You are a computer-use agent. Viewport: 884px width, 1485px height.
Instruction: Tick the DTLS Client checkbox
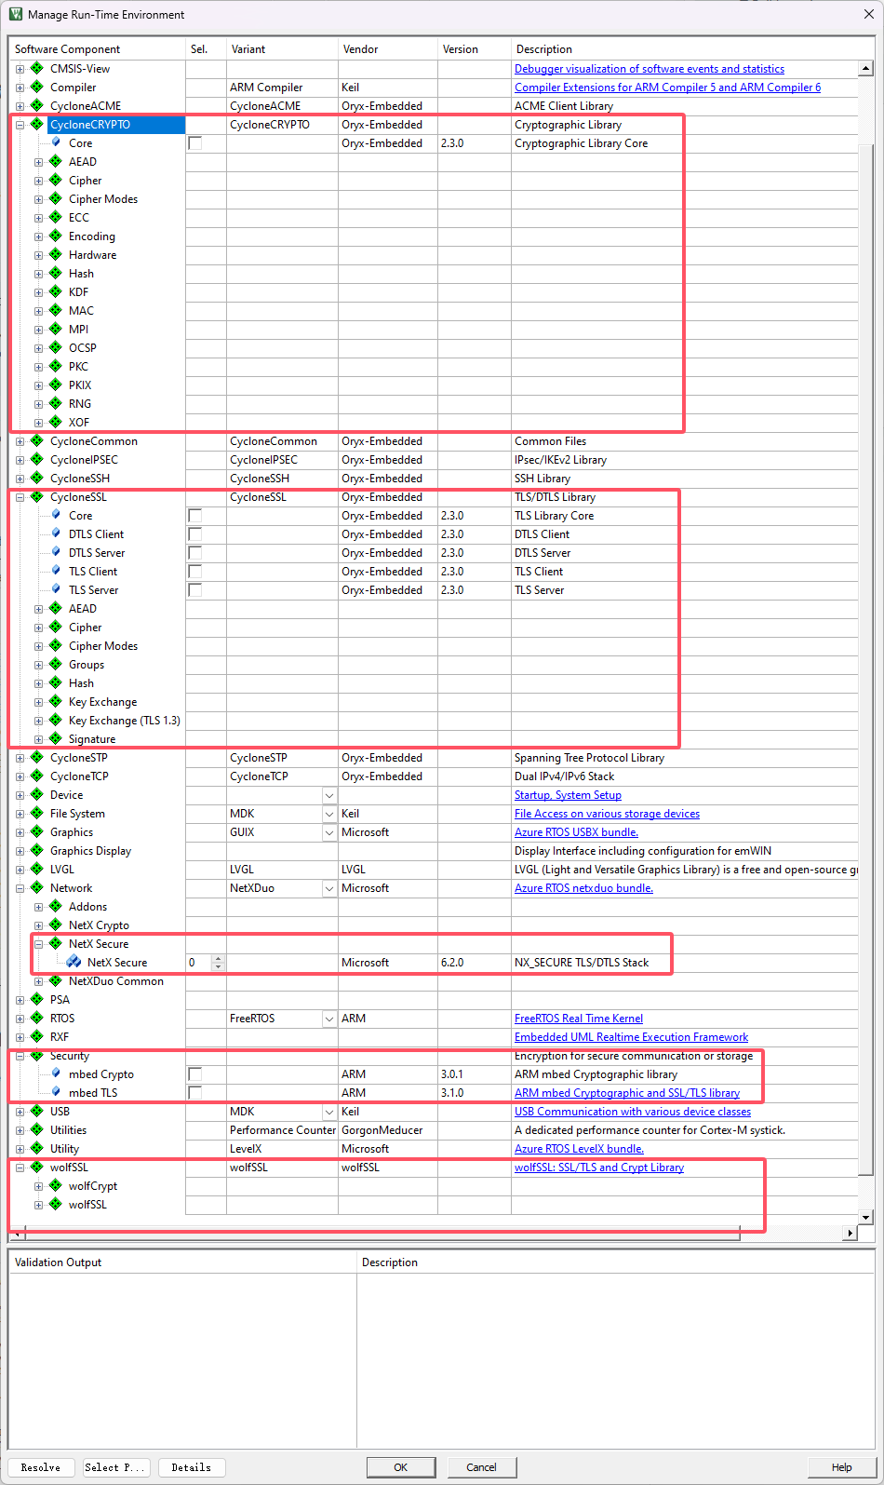(195, 534)
